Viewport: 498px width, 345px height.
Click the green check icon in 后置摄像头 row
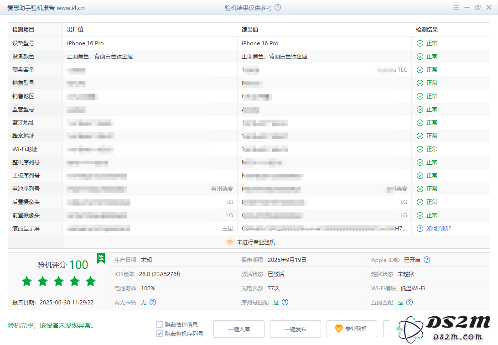[x=420, y=202]
